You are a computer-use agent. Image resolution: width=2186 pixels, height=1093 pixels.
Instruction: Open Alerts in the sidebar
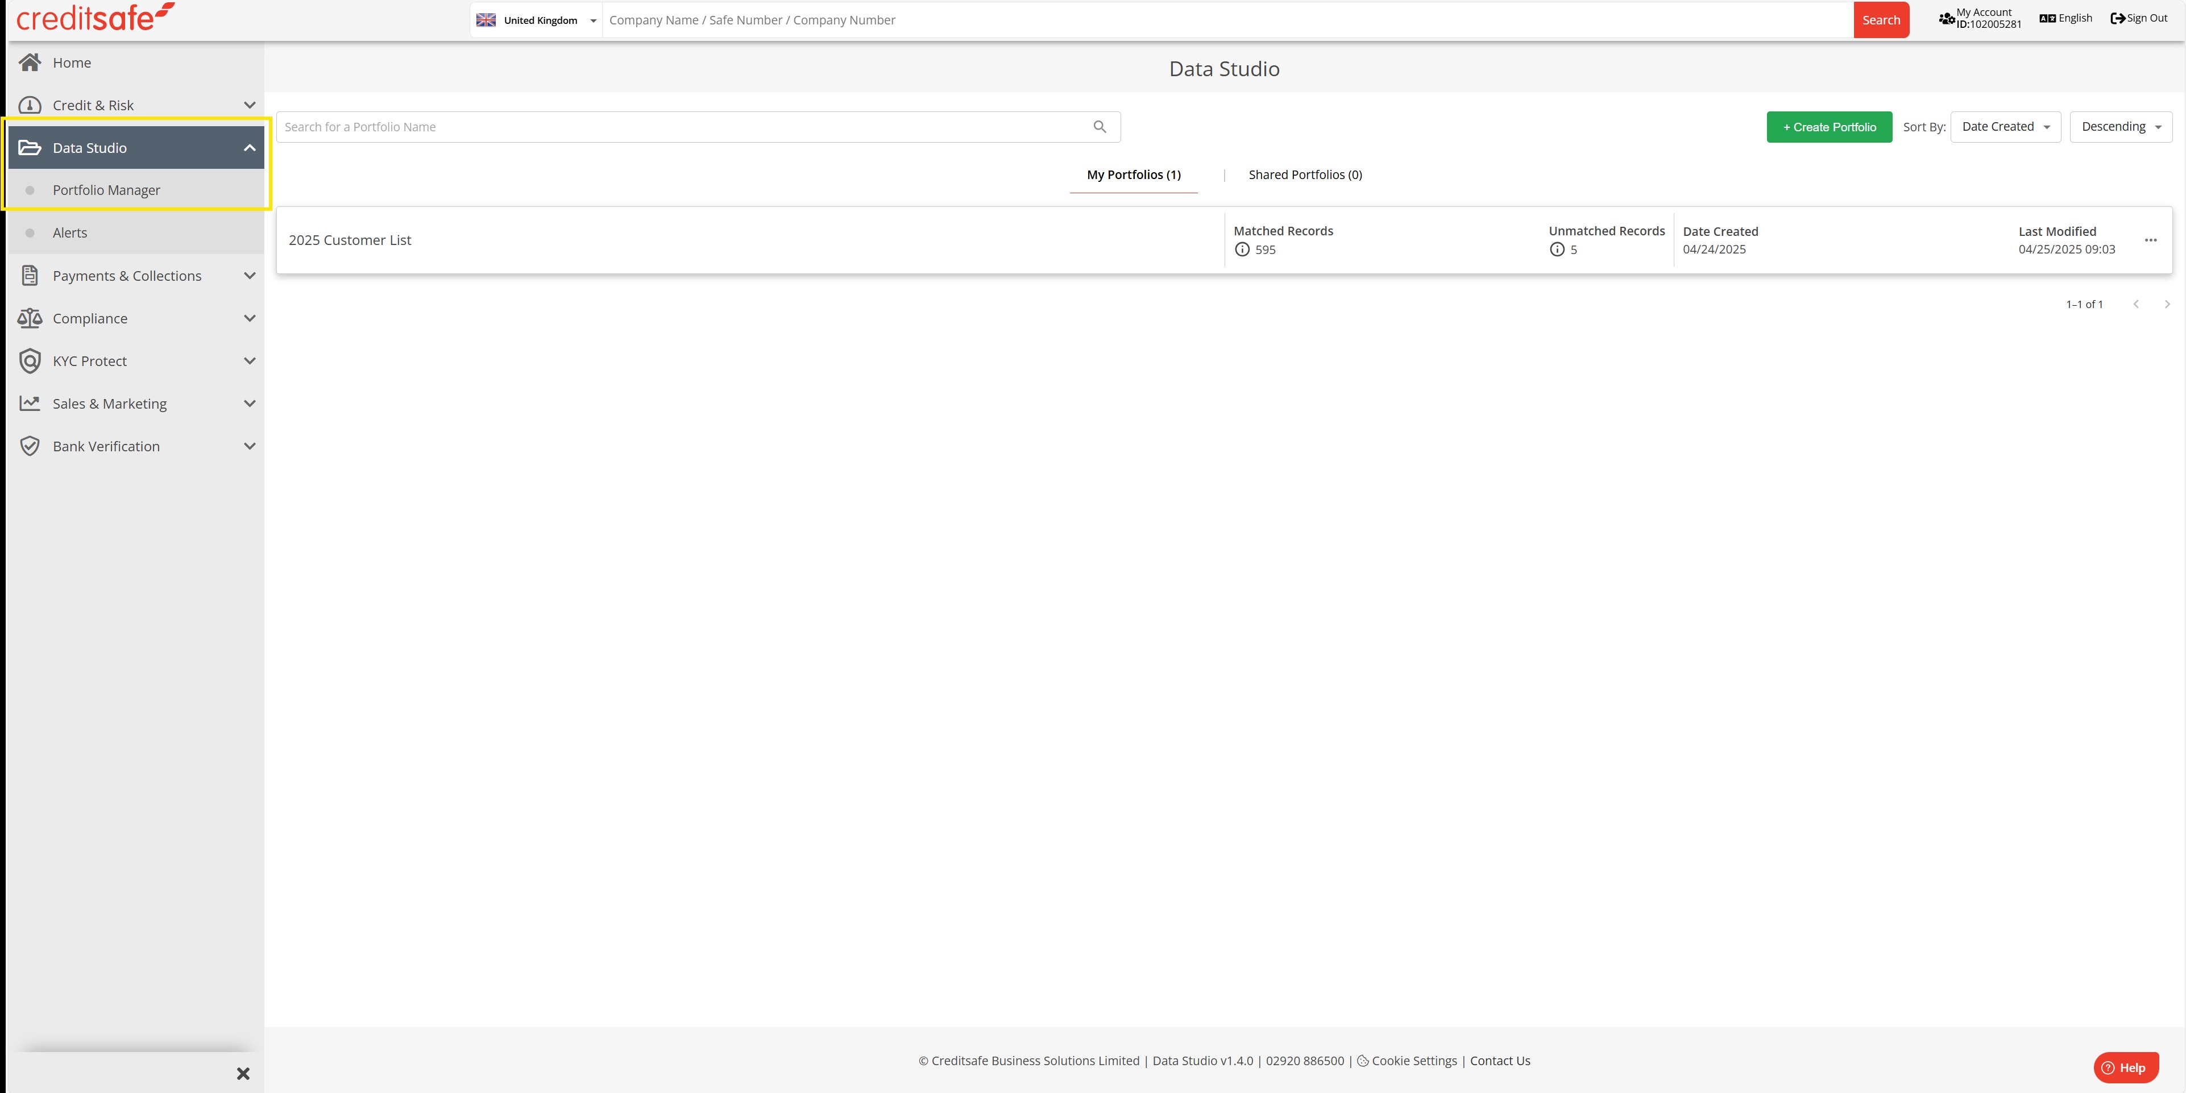[69, 232]
